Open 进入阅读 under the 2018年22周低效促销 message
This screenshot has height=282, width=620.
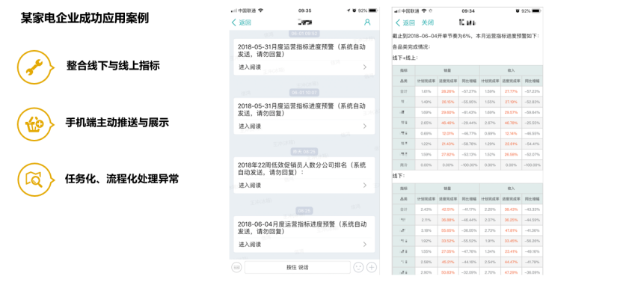[250, 185]
